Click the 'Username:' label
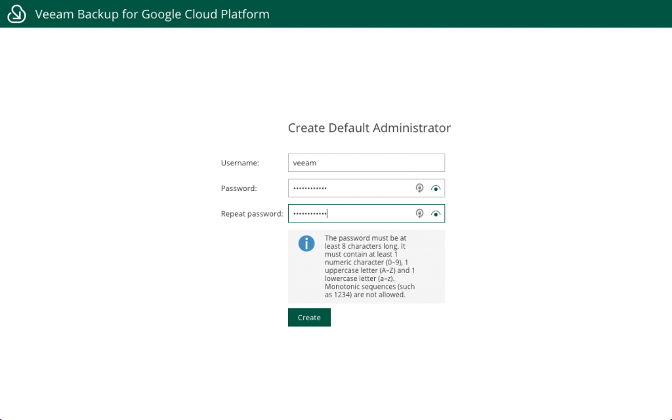The image size is (672, 420). click(x=240, y=163)
